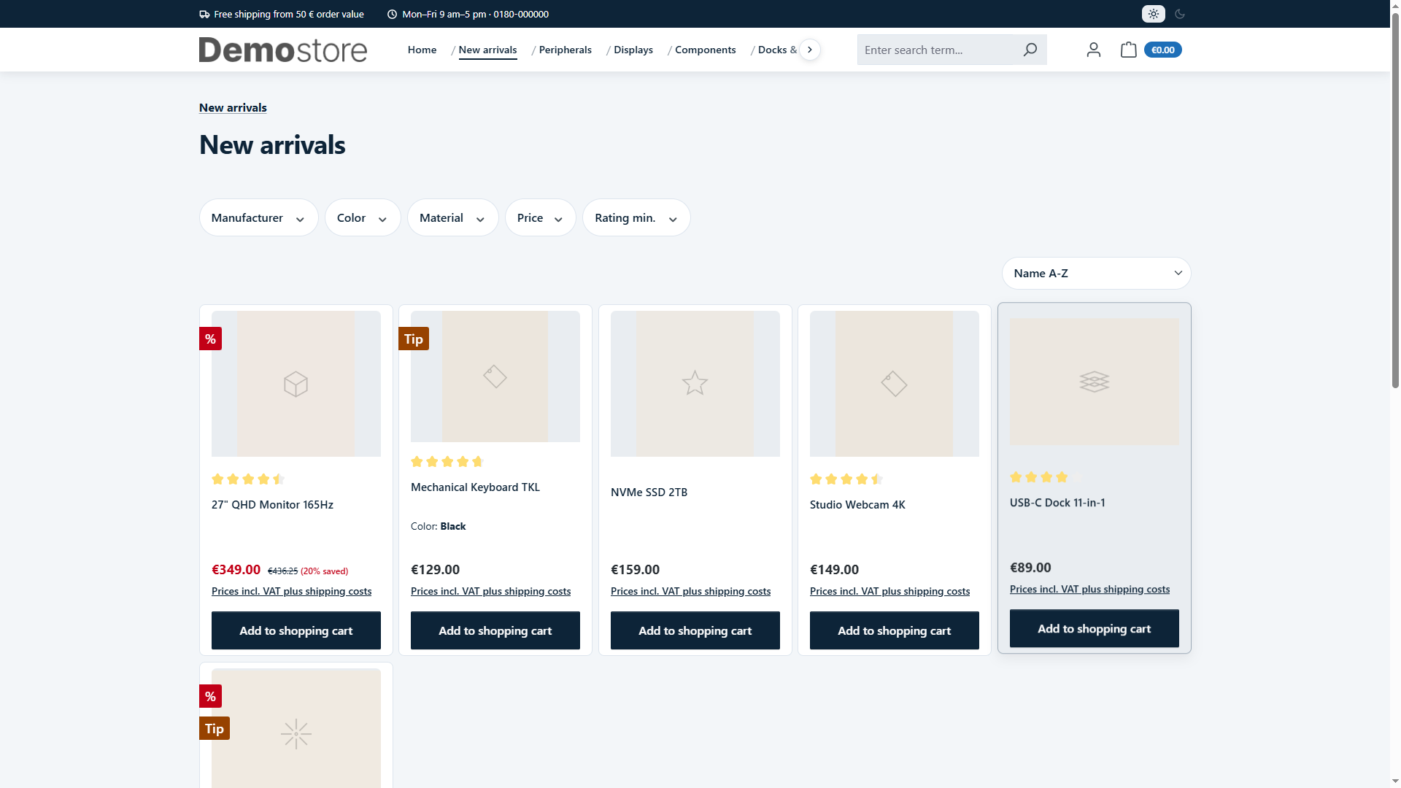Viewport: 1401px width, 788px height.
Task: Click the search magnifier icon
Action: [1030, 50]
